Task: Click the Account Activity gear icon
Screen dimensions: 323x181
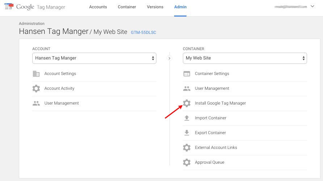Action: pos(36,88)
